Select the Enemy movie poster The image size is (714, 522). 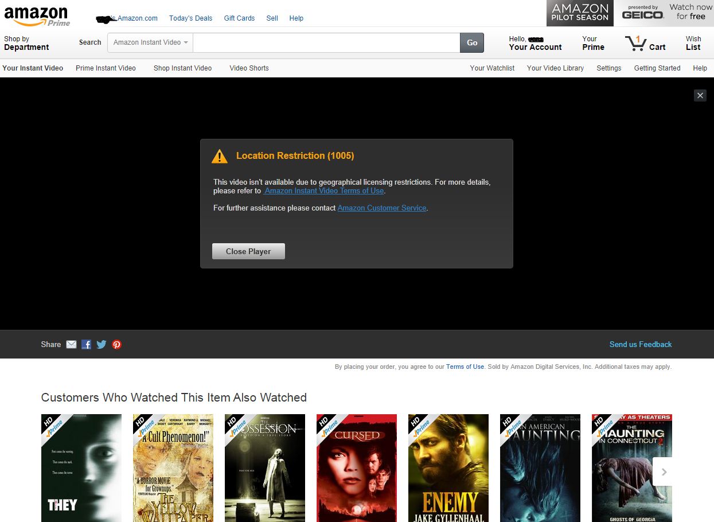[448, 468]
